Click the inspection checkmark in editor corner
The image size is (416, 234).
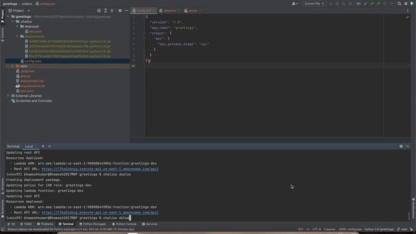408,18
